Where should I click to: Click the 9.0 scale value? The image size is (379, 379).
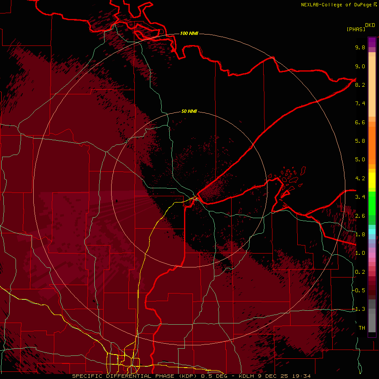[360, 66]
